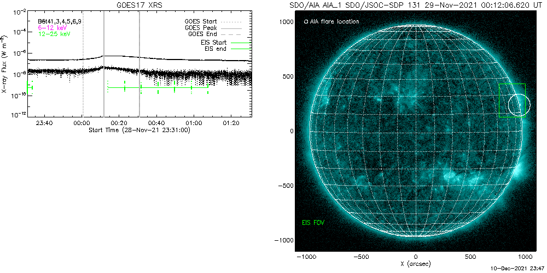
Task: Select the solid GOES Peak vertical line near 00:12
Action: click(x=104, y=65)
